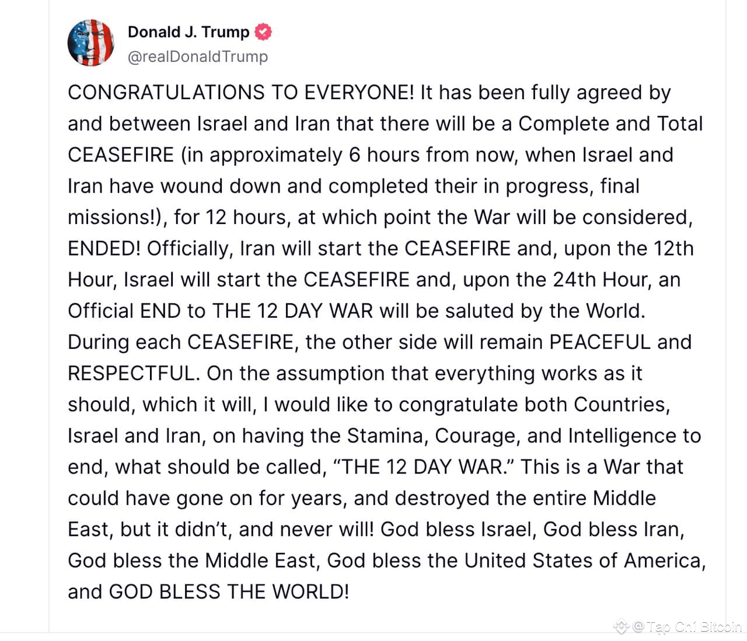Visit the @realDonaldTrump handle link

coord(198,57)
